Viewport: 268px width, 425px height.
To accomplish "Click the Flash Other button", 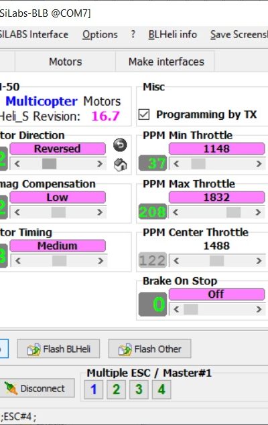I will [x=149, y=349].
